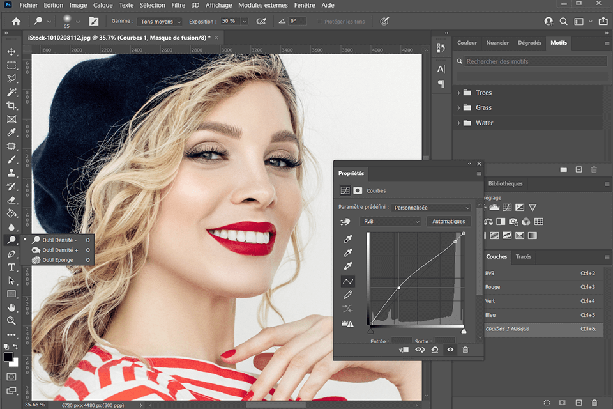613x409 pixels.
Task: Select the Clone Stamp tool
Action: click(11, 173)
